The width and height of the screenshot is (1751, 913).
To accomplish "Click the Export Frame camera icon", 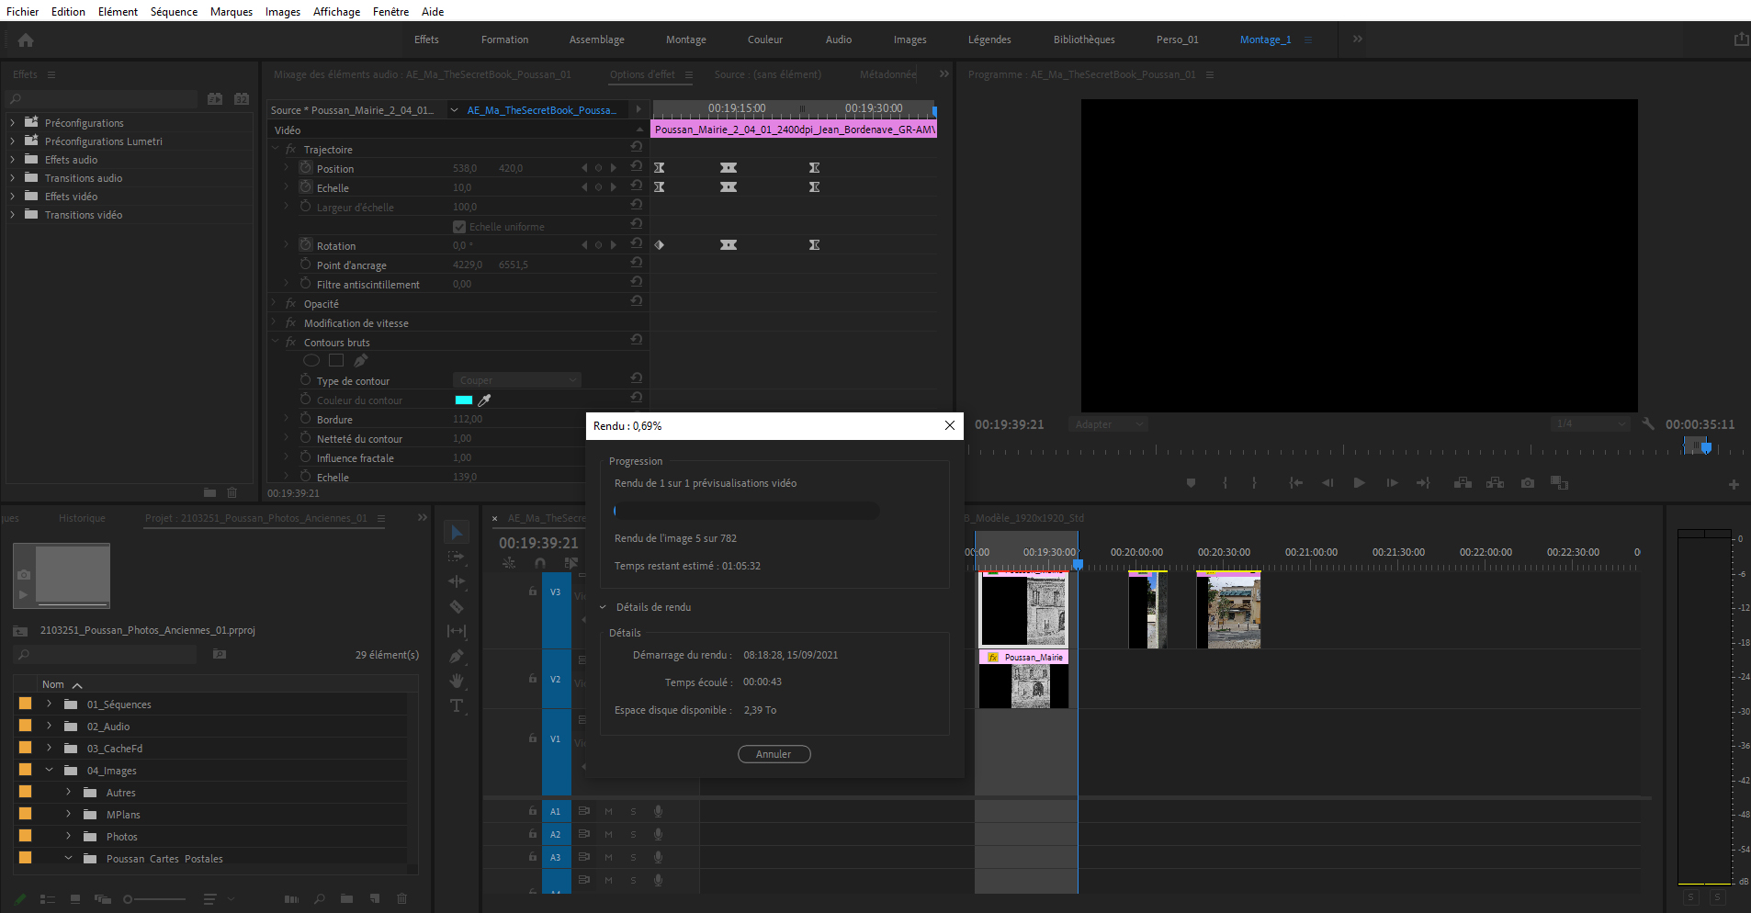I will [x=1527, y=483].
